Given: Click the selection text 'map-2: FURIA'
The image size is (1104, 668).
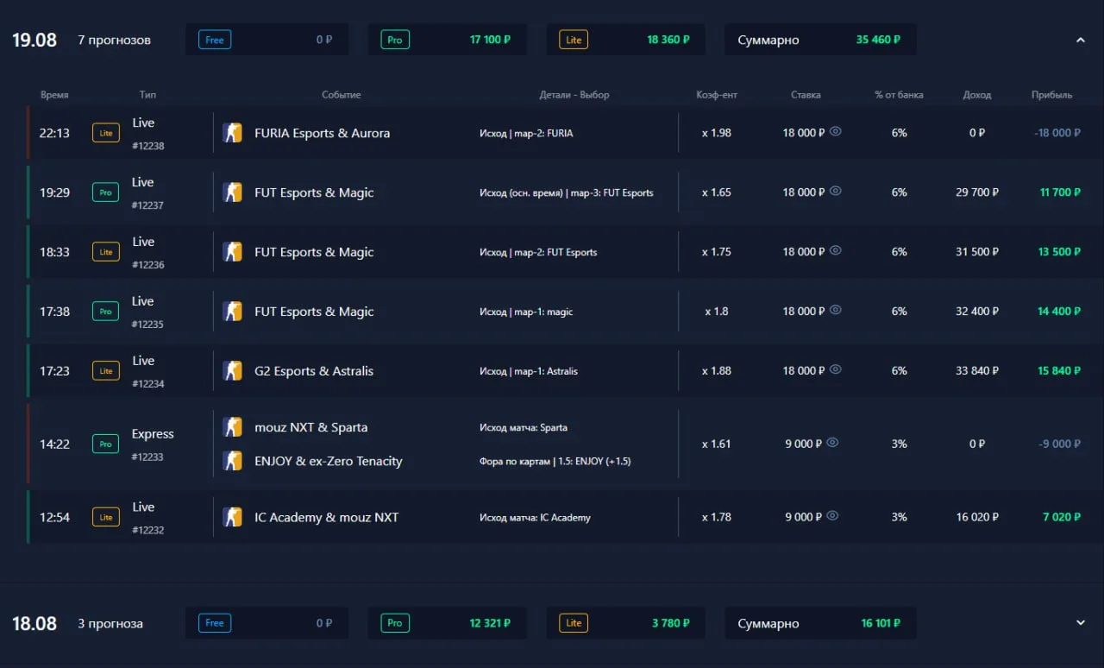Looking at the screenshot, I should tap(545, 133).
